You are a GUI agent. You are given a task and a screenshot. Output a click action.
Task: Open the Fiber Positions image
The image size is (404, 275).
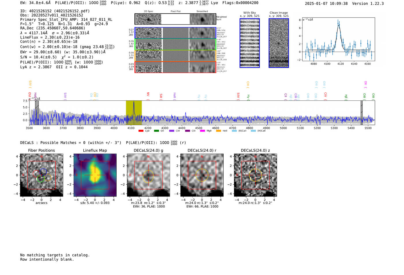click(42, 175)
